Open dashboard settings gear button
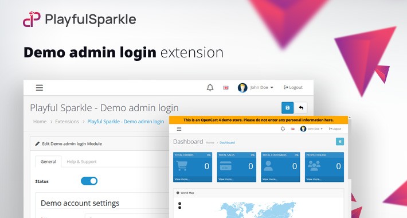 [x=340, y=142]
